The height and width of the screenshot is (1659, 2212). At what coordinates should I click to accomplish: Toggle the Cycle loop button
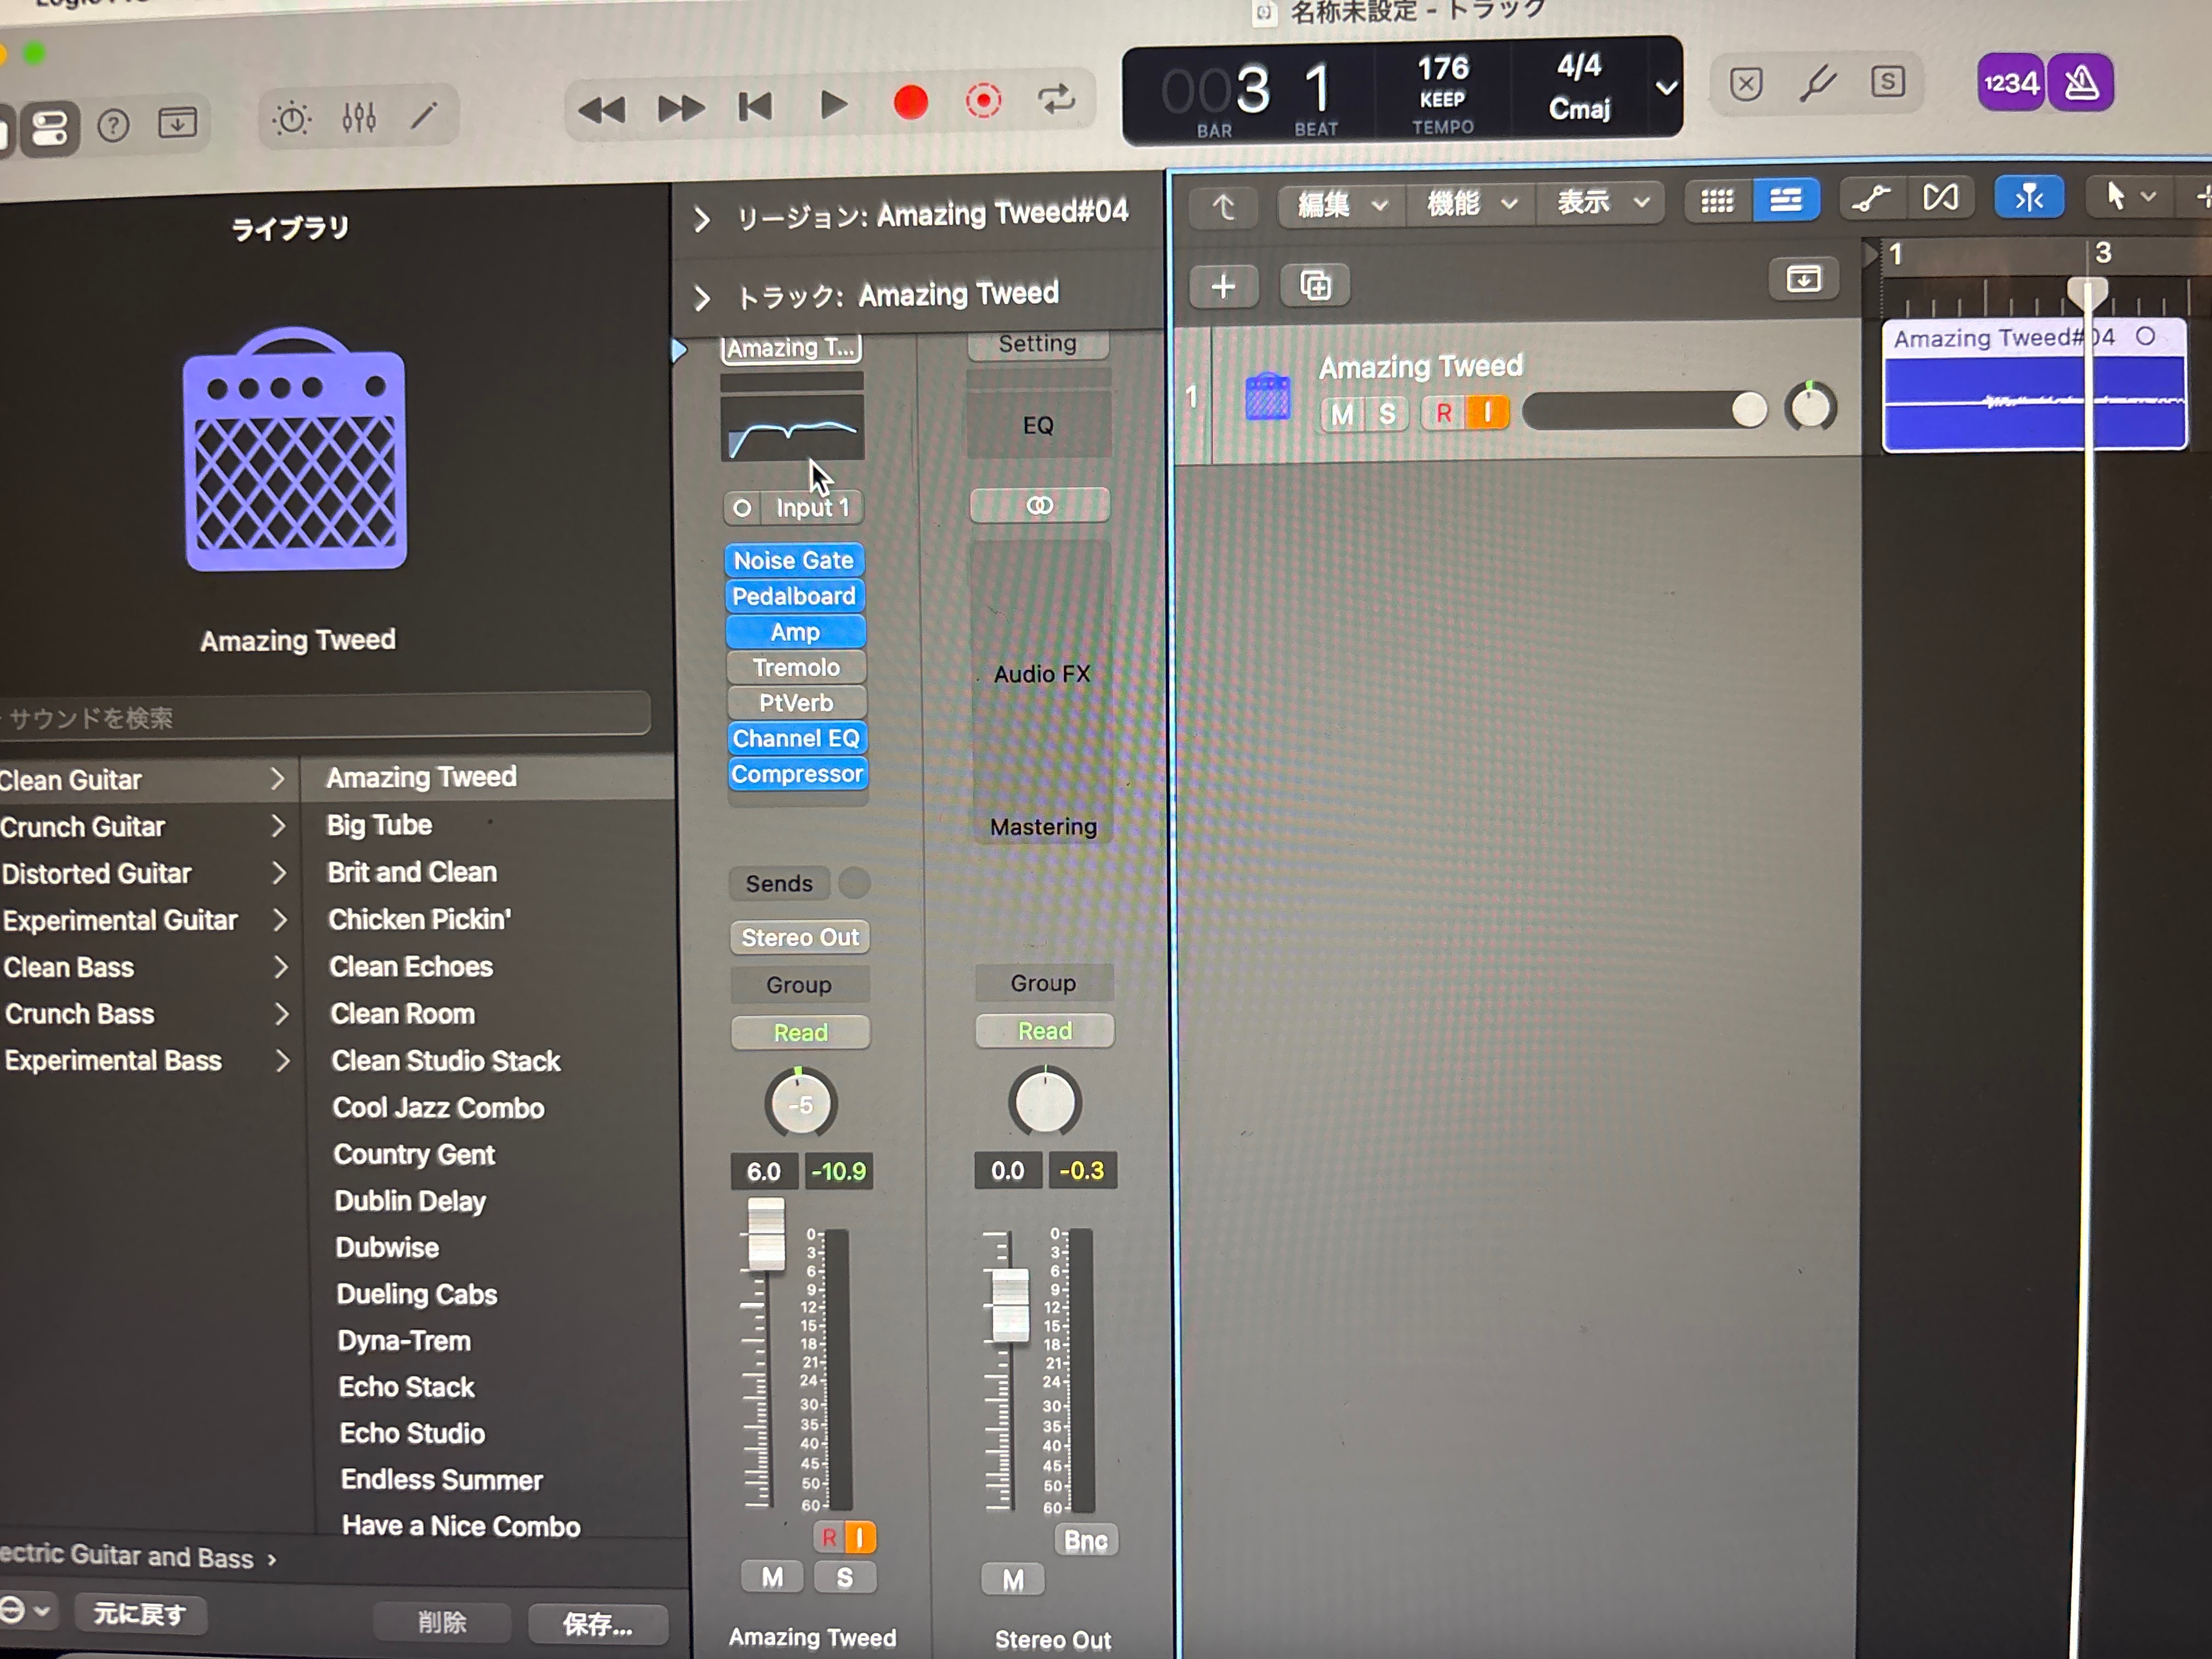[1056, 101]
